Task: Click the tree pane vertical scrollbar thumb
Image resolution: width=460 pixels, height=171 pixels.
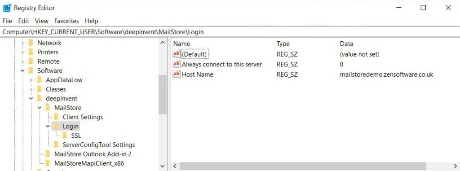Action: point(163,94)
